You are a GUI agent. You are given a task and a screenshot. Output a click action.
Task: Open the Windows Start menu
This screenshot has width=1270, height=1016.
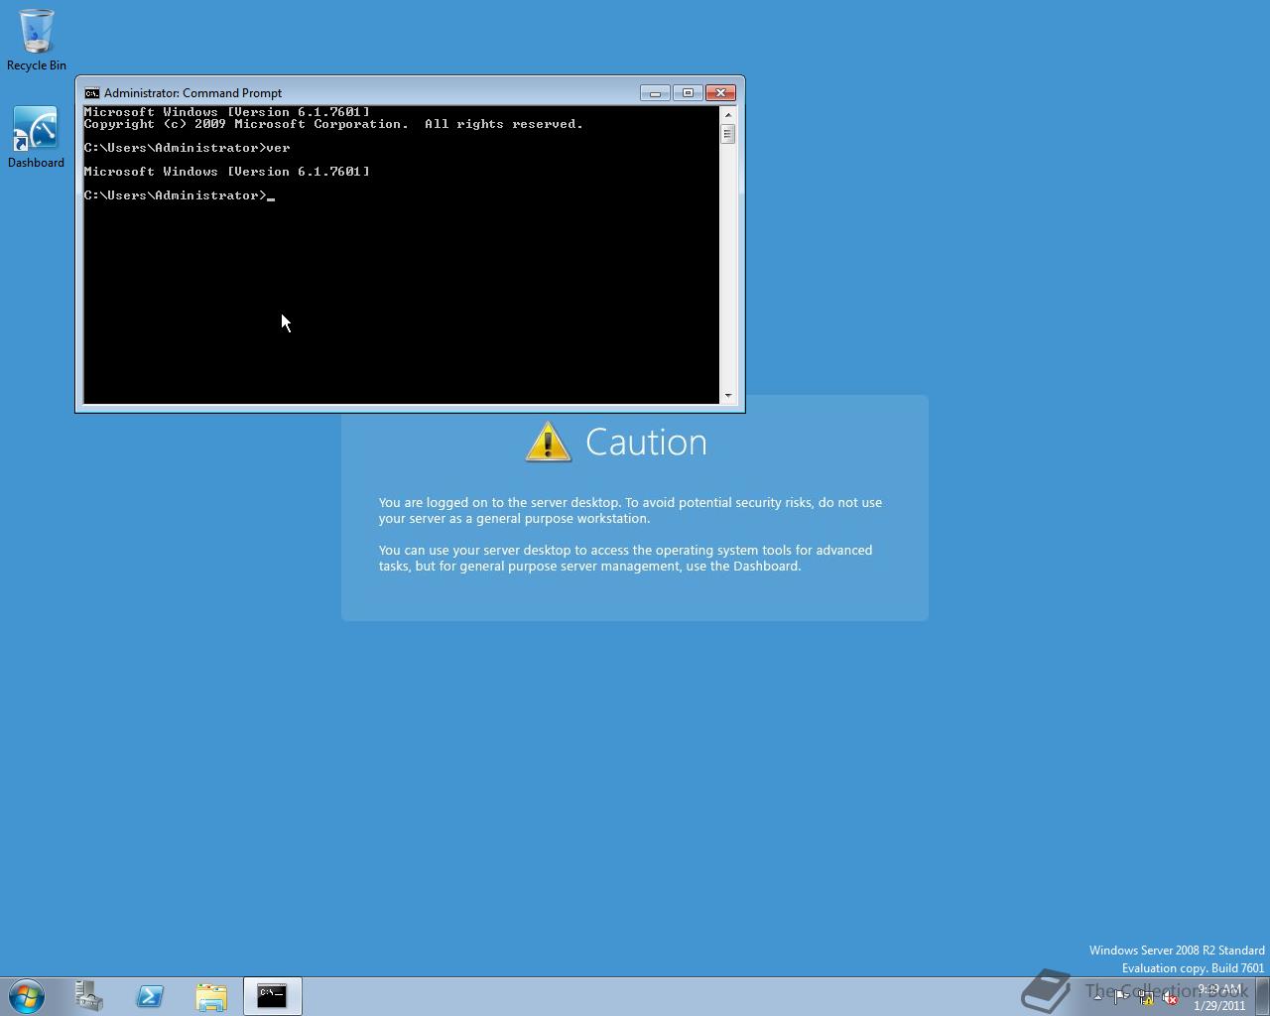(27, 995)
